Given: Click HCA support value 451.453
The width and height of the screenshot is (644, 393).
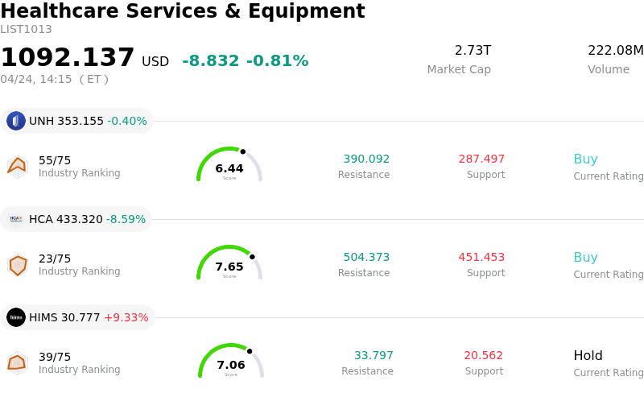Looking at the screenshot, I should pyautogui.click(x=481, y=258).
